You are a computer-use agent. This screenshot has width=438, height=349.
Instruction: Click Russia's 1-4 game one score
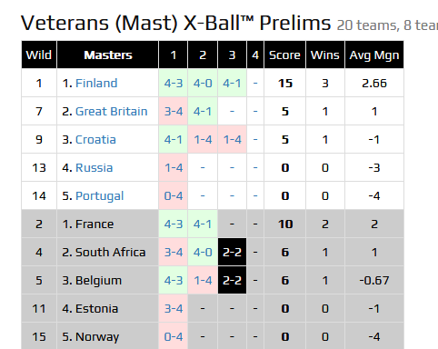point(174,168)
